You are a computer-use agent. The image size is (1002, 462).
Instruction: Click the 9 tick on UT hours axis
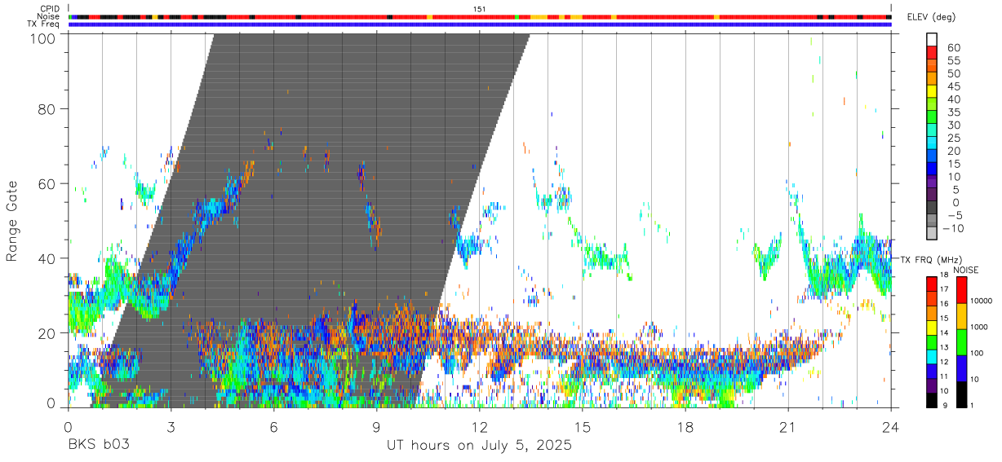click(x=377, y=427)
